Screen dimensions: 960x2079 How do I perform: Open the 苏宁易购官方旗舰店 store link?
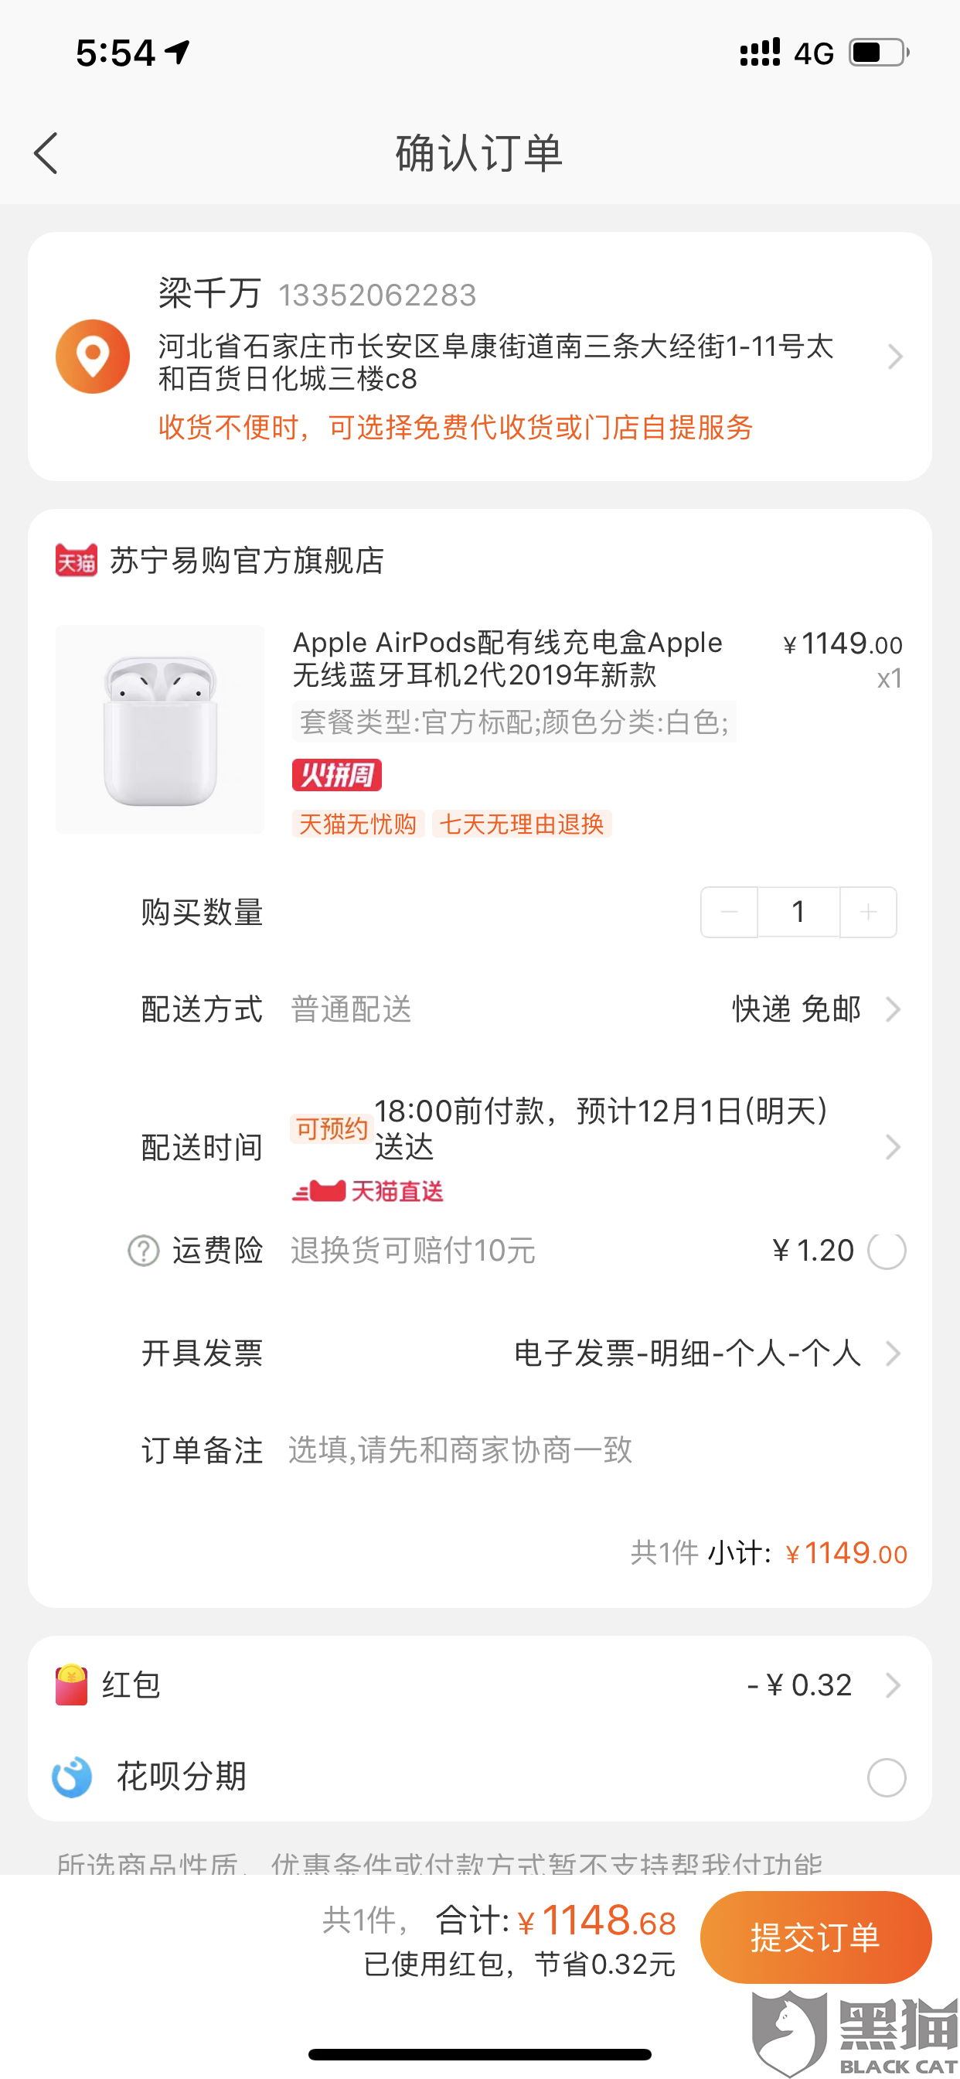click(247, 560)
